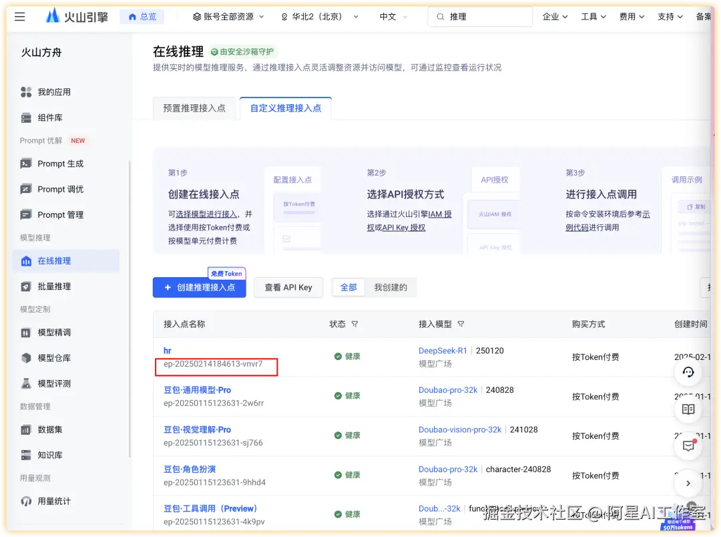Viewport: 721px width, 537px height.
Task: Expand the 账号全部资源 dropdown
Action: [x=228, y=17]
